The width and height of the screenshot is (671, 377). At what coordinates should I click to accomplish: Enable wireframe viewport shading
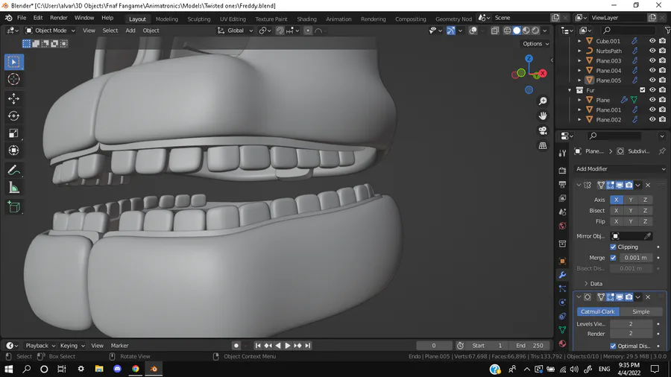(508, 31)
